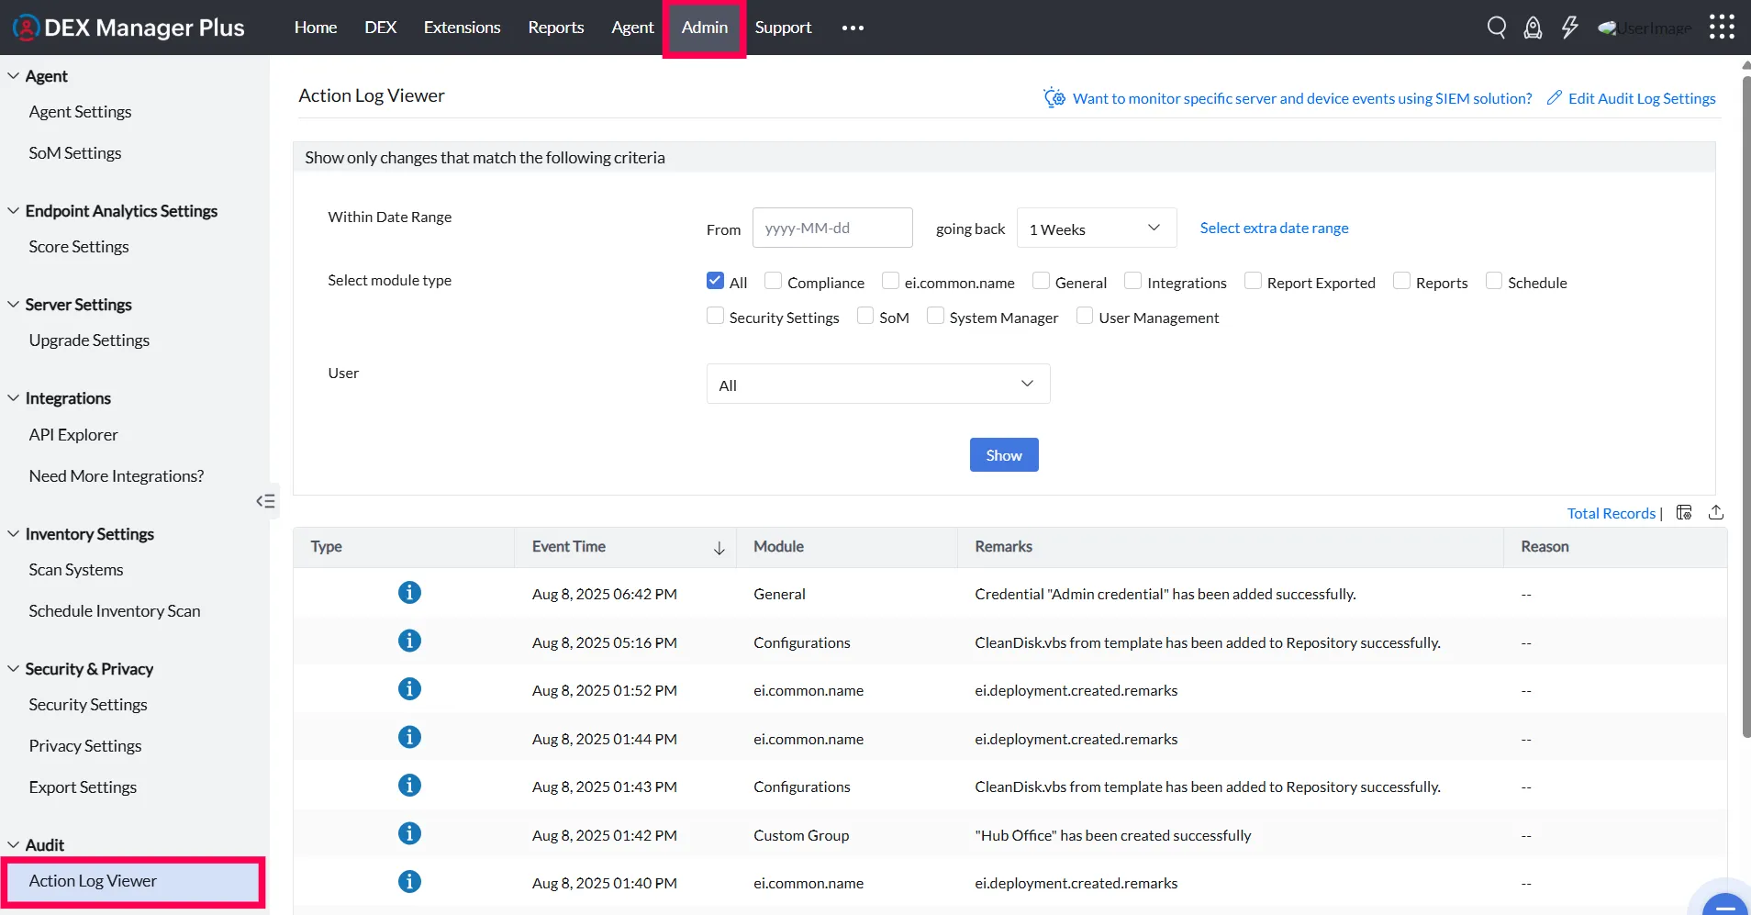Collapse the sidebar using the collapse icon
1751x915 pixels.
265,501
